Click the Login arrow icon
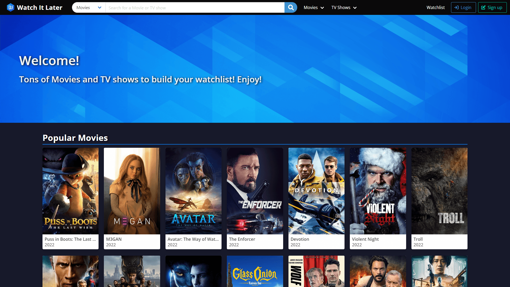The image size is (510, 287). pyautogui.click(x=457, y=7)
